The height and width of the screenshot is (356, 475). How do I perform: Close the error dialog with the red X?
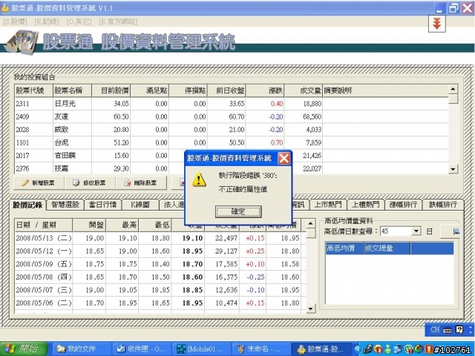pyautogui.click(x=284, y=158)
